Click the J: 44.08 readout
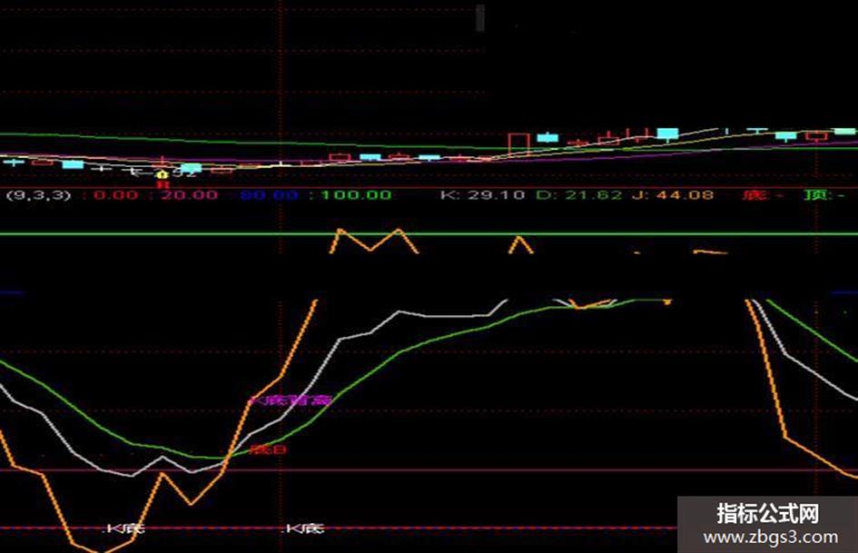Screen dimensions: 858x553 point(673,195)
